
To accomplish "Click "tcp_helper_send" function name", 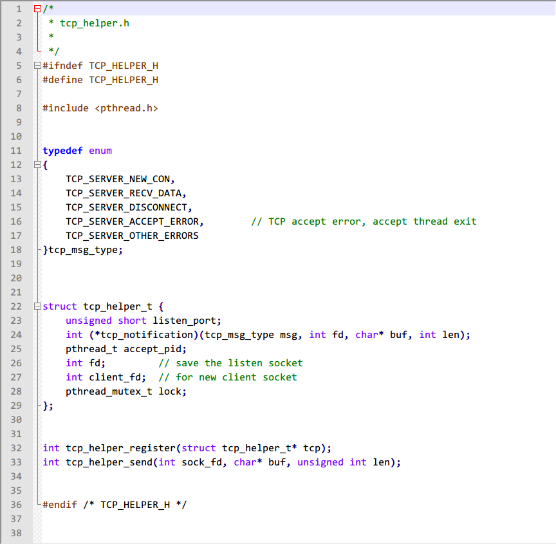I will (109, 462).
